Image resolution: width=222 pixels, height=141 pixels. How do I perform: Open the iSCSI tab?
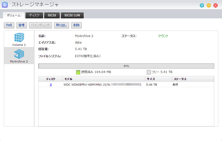coord(52,15)
